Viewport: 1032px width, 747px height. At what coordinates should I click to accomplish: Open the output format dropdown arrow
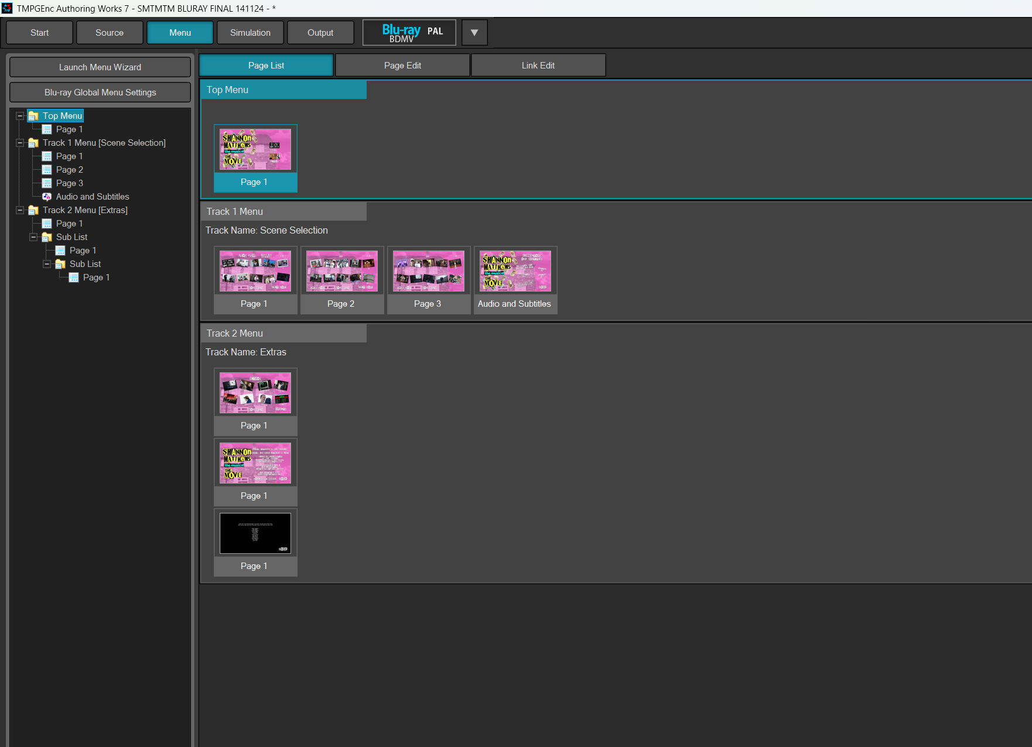tap(474, 33)
